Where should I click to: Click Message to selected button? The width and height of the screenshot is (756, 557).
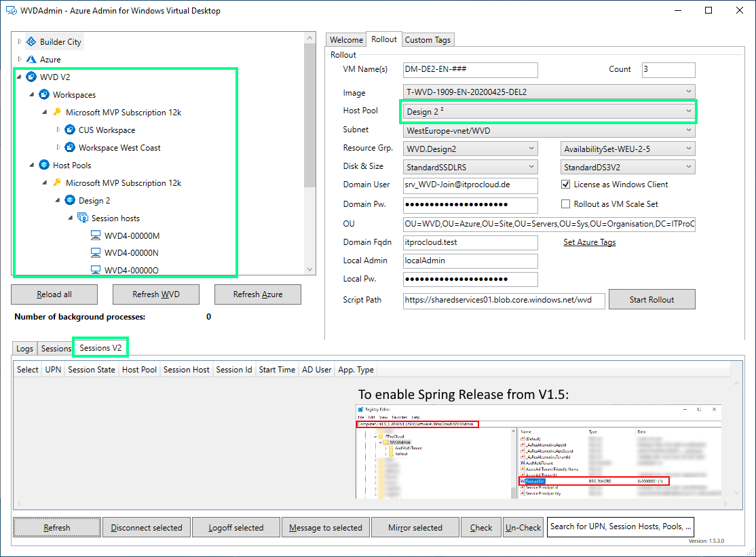coord(326,527)
